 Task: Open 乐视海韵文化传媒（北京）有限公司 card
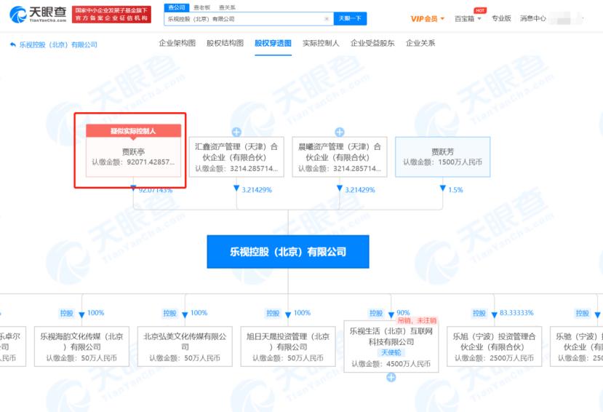[x=81, y=346]
